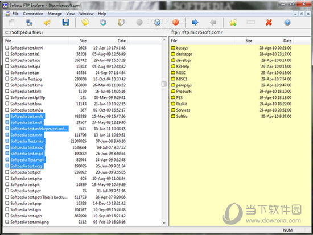Click the new folder with plus icon

click(x=233, y=22)
